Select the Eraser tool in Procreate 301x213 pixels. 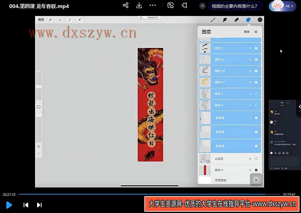tap(236, 20)
